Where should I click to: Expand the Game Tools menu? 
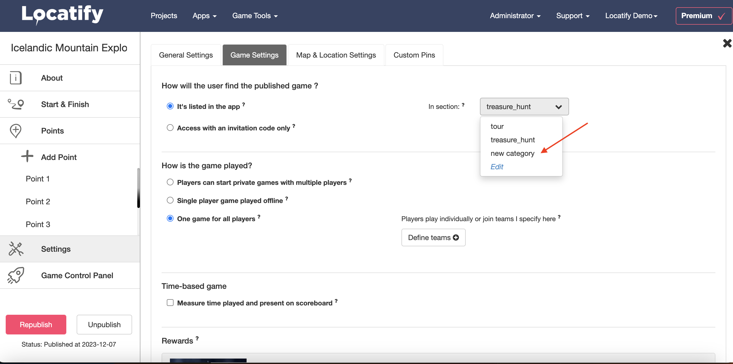coord(255,16)
